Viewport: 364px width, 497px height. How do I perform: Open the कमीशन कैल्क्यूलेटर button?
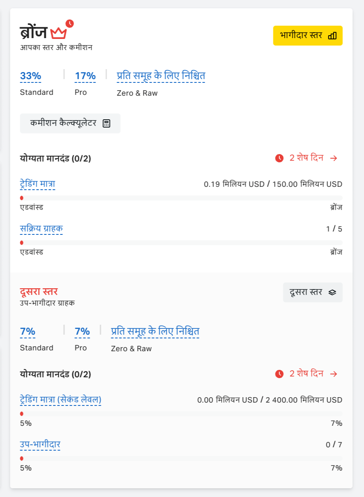[x=70, y=123]
